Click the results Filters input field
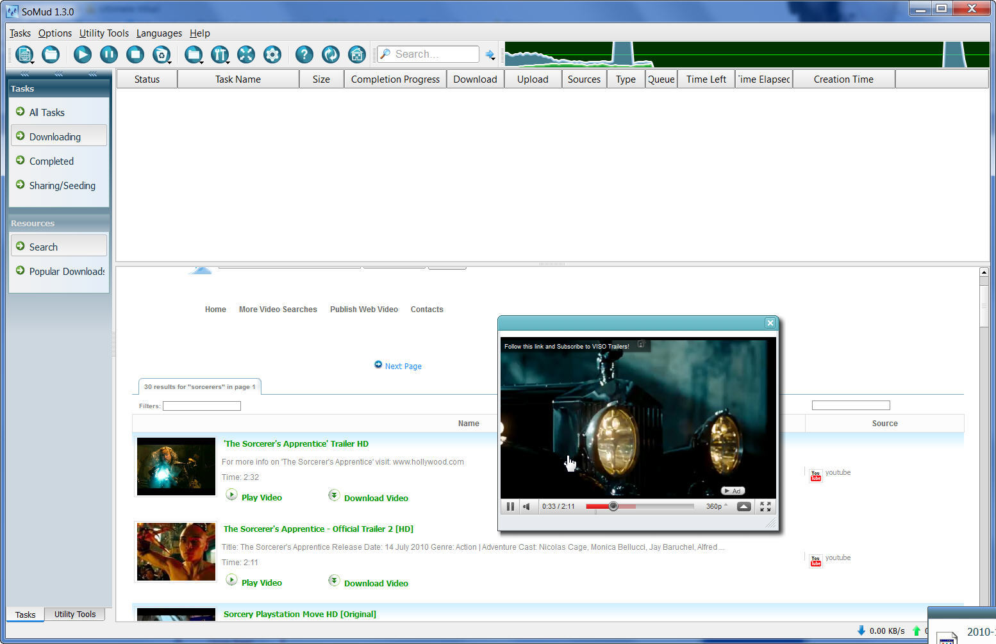 click(202, 406)
